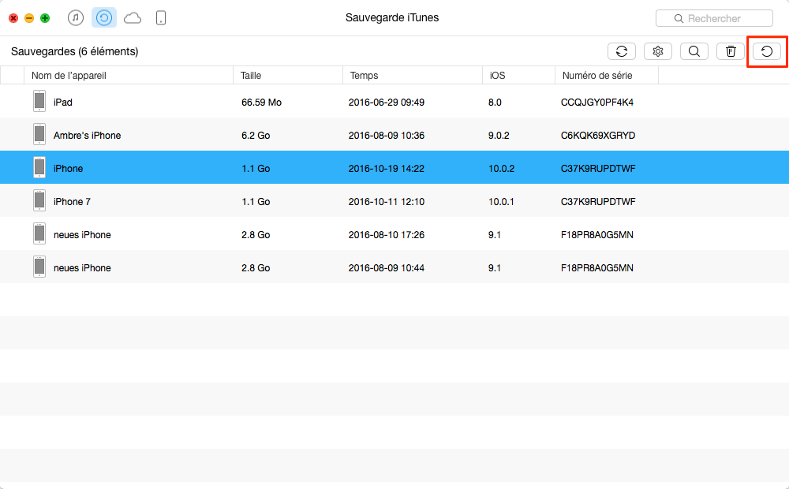Click device icon of neues iPhone 10:44 backup
This screenshot has height=489, width=789.
pyautogui.click(x=39, y=267)
